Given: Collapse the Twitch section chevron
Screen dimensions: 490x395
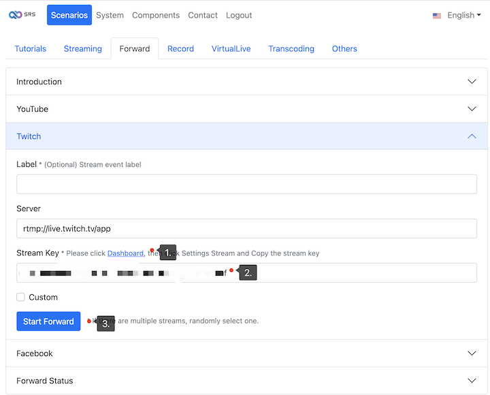Looking at the screenshot, I should pyautogui.click(x=472, y=136).
